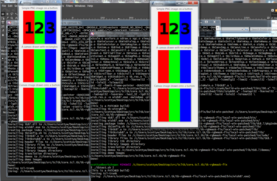This screenshot has width=277, height=181.
Task: Select the Ellipse Select tool in GIMP
Action: pos(7,14)
